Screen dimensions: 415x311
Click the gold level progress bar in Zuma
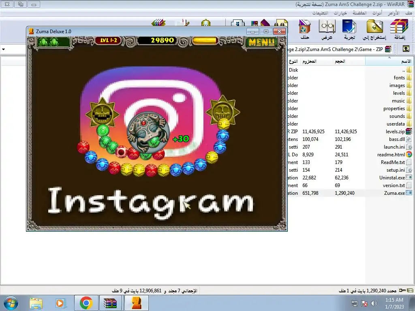(205, 40)
